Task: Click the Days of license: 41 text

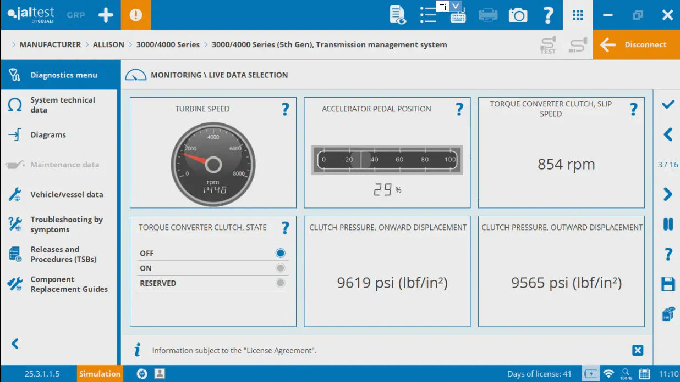Action: 539,374
